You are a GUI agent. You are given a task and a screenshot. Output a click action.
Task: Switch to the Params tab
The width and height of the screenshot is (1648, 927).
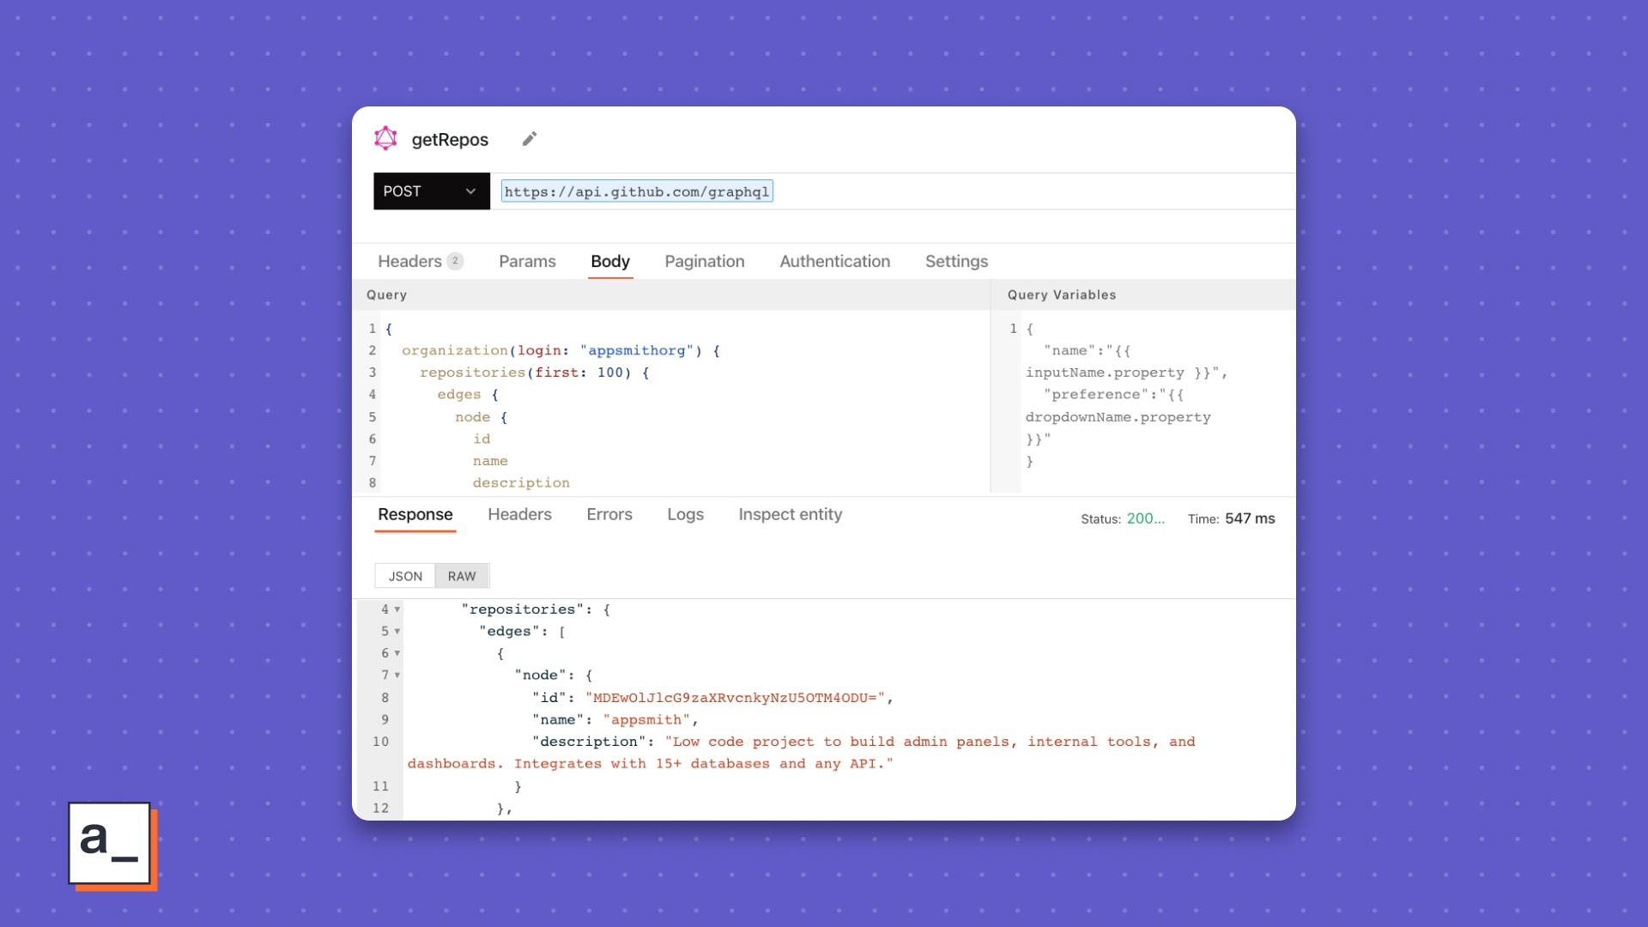point(527,261)
